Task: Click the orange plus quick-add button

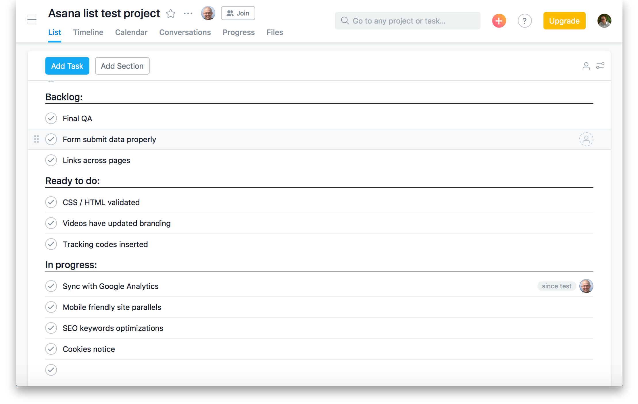Action: [x=499, y=21]
